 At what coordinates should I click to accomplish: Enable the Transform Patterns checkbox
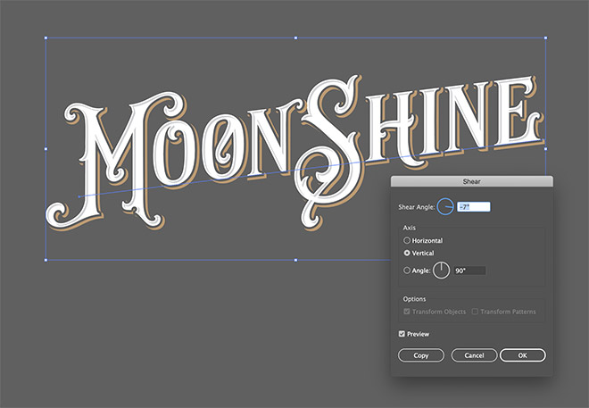[x=475, y=312]
